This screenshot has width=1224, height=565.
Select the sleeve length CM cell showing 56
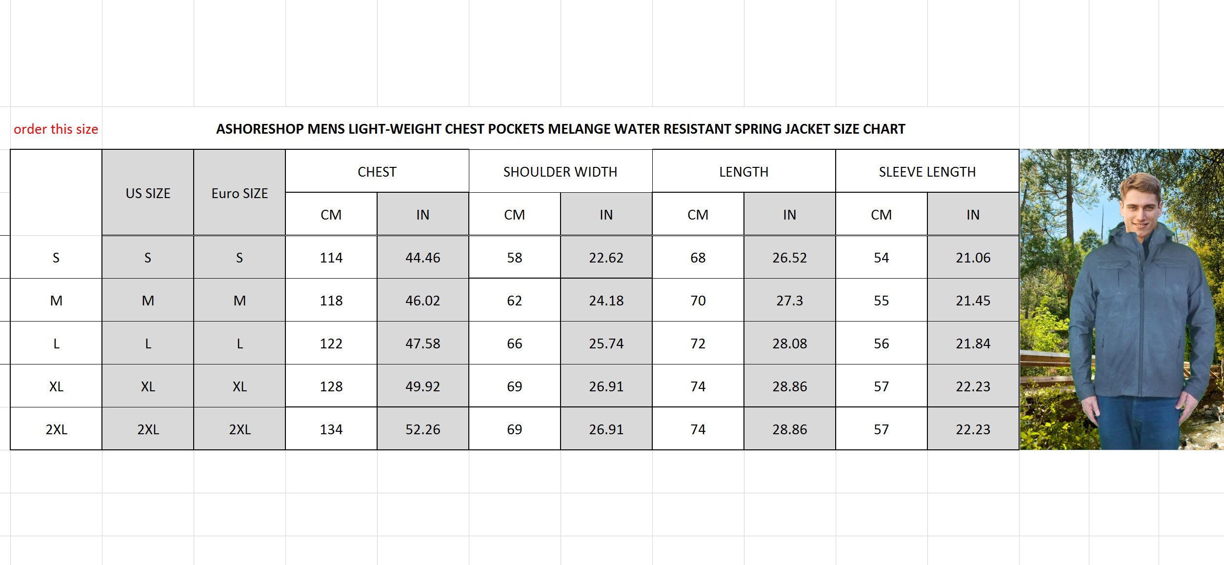click(882, 343)
